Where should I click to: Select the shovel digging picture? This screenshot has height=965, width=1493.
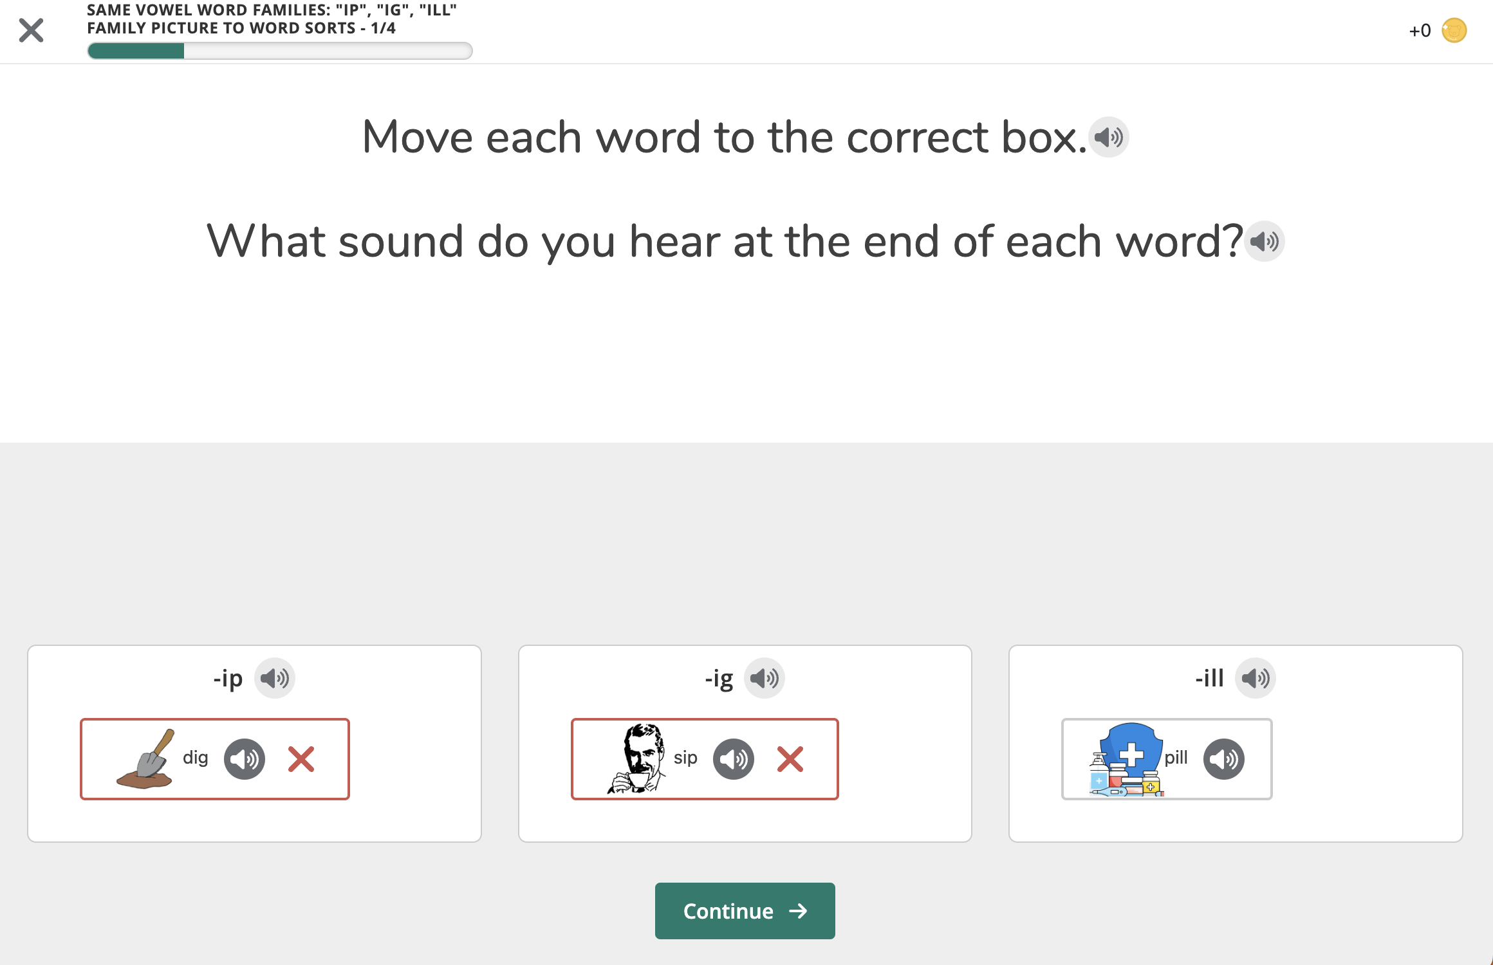[x=144, y=759]
